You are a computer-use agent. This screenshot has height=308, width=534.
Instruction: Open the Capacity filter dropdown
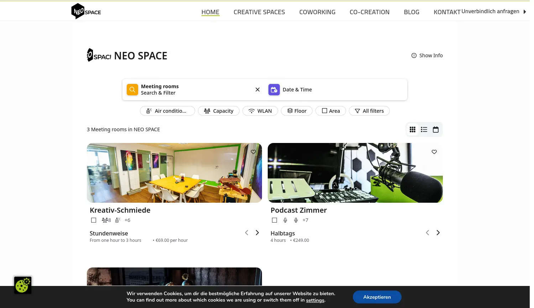click(219, 111)
